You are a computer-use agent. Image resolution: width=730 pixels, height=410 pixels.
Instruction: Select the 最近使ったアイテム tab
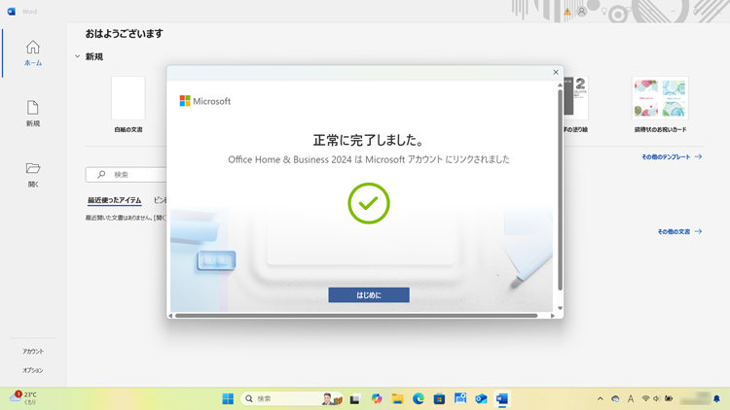click(114, 200)
